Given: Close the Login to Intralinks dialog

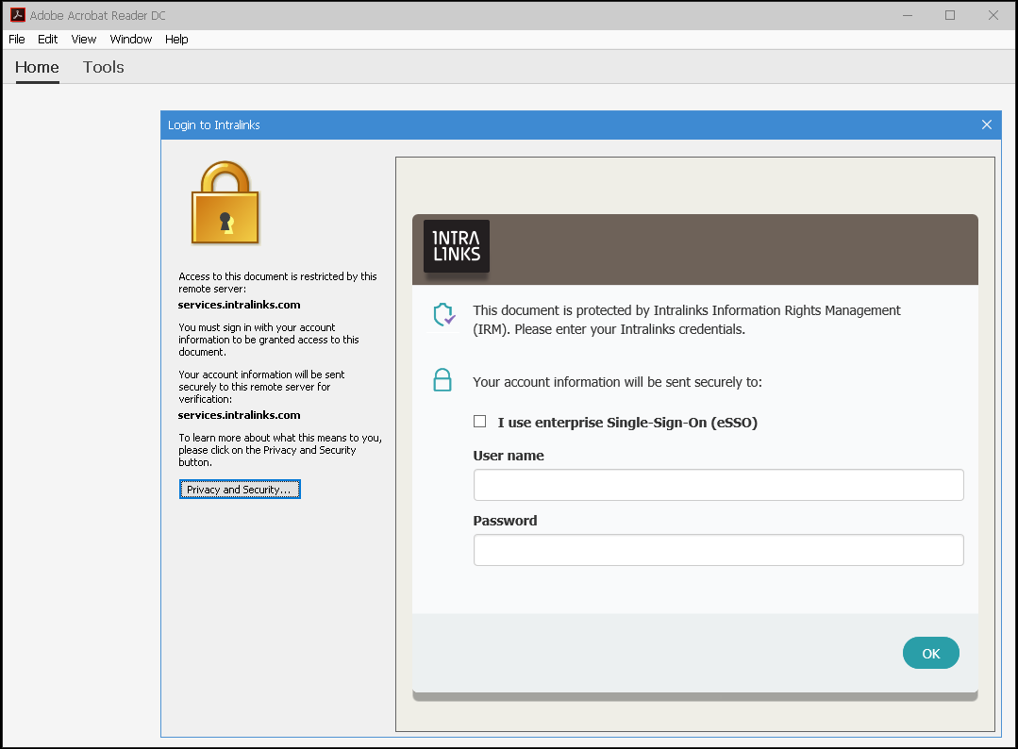Looking at the screenshot, I should [986, 125].
